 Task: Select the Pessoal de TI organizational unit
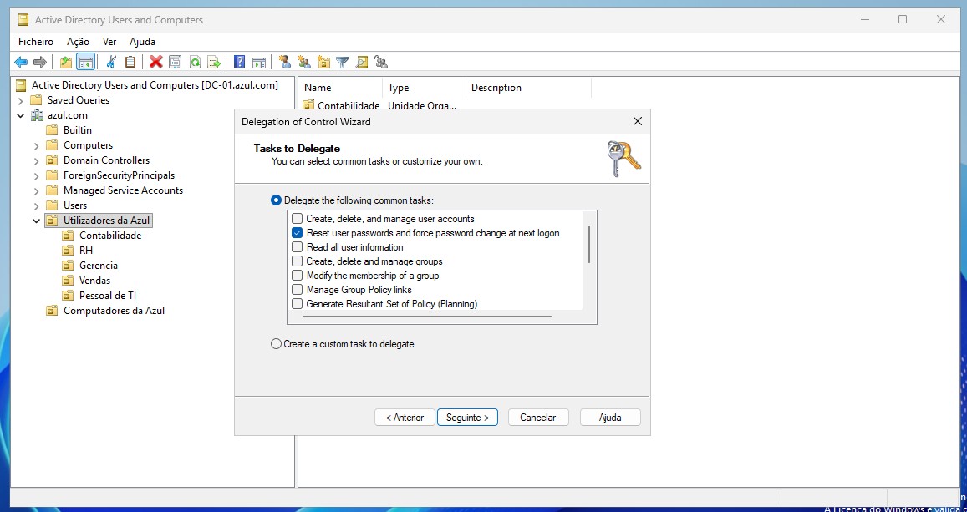[108, 295]
